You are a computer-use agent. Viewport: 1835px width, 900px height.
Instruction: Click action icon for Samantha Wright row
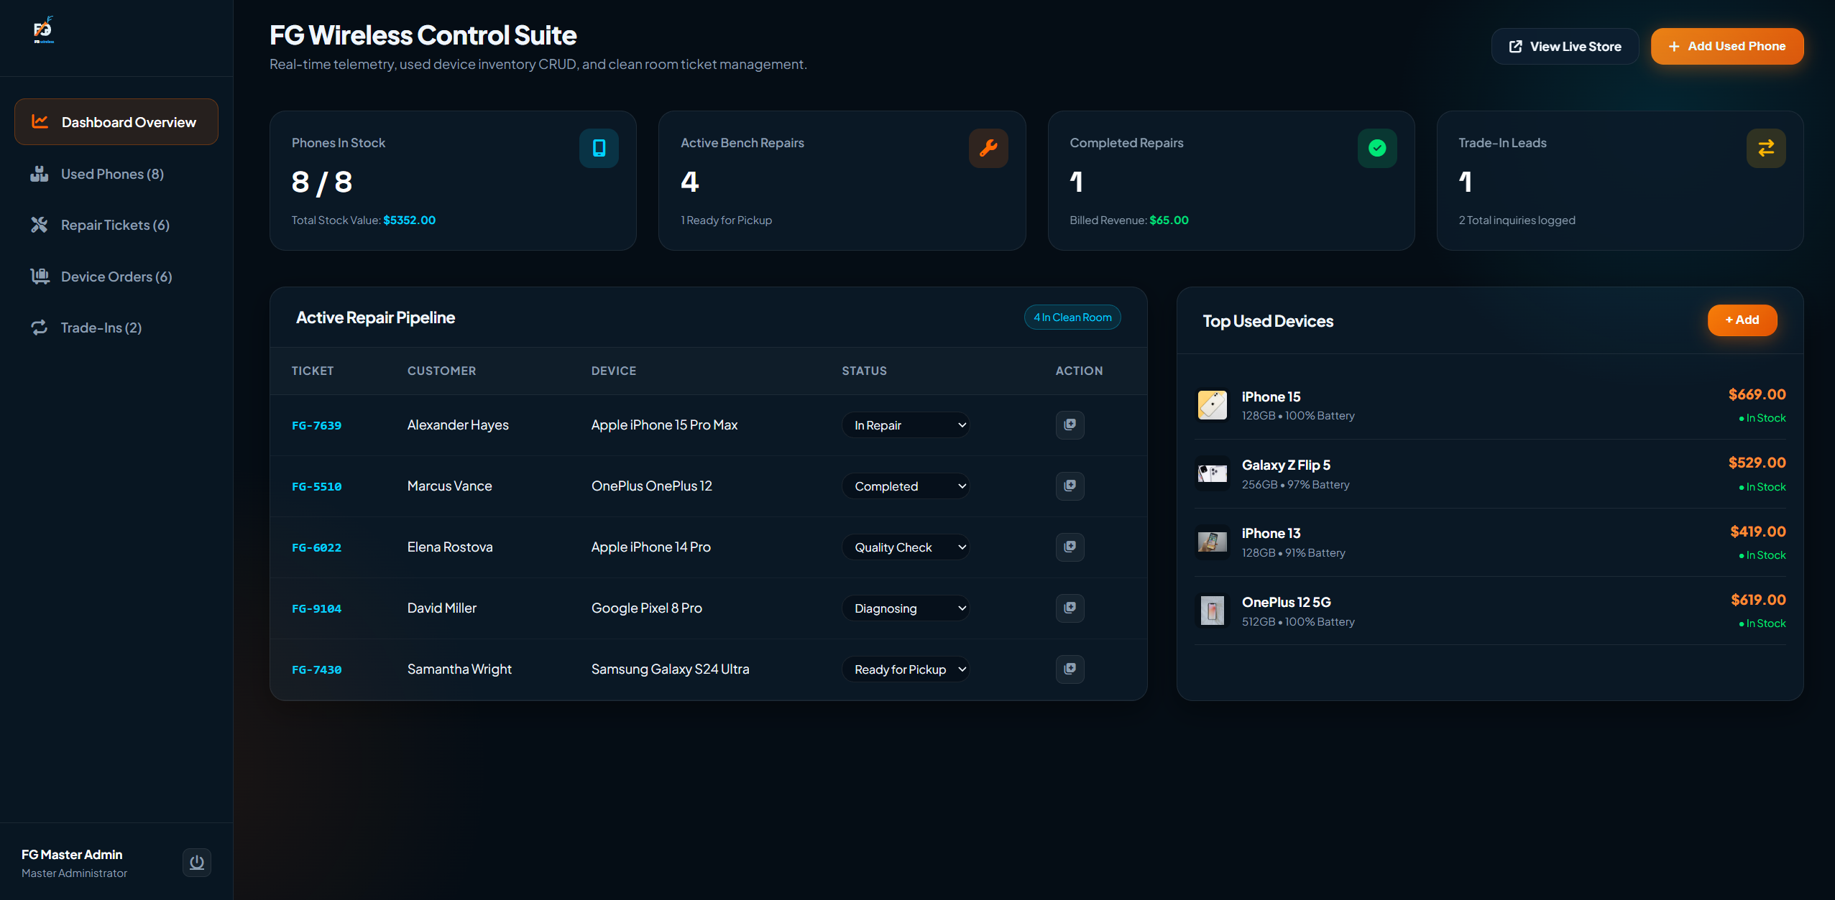coord(1070,669)
